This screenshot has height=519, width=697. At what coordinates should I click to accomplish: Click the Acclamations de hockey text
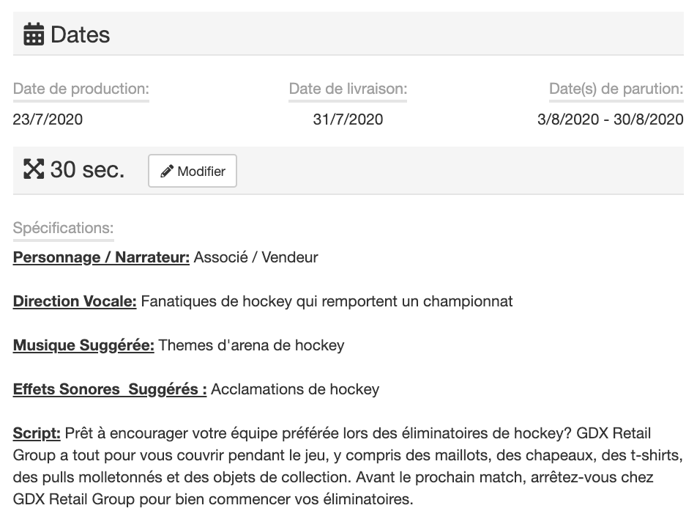[295, 389]
